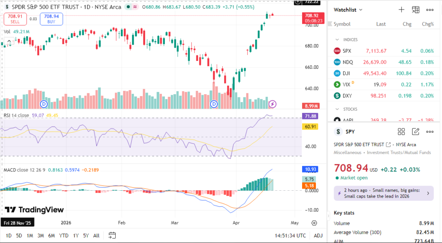Collapse the STOCKS section
This screenshot has height=243, width=442.
(x=337, y=109)
